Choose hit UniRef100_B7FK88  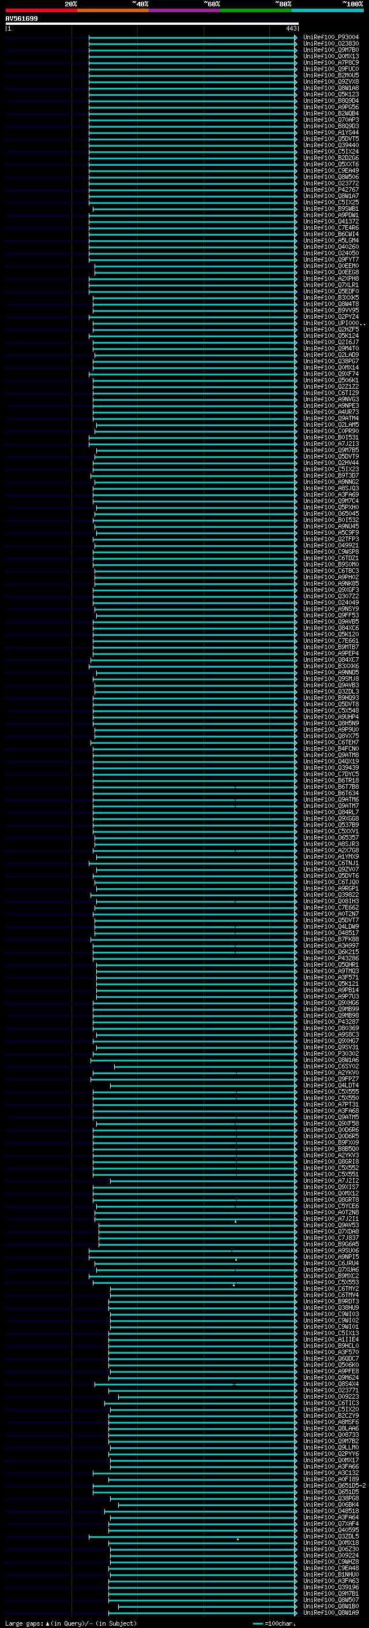[331, 939]
